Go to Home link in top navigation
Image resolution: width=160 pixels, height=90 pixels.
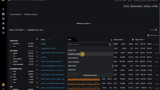(126, 6)
